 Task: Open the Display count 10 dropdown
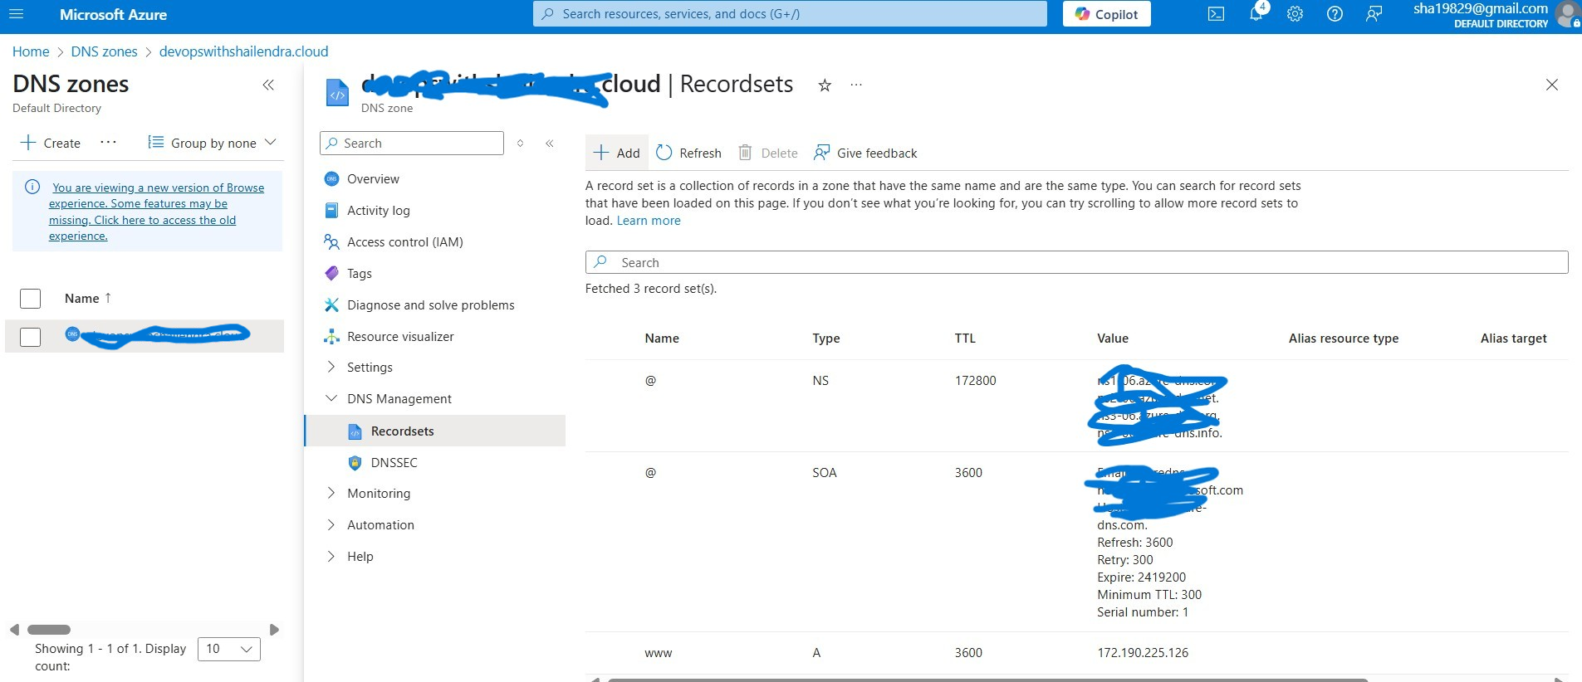[229, 649]
